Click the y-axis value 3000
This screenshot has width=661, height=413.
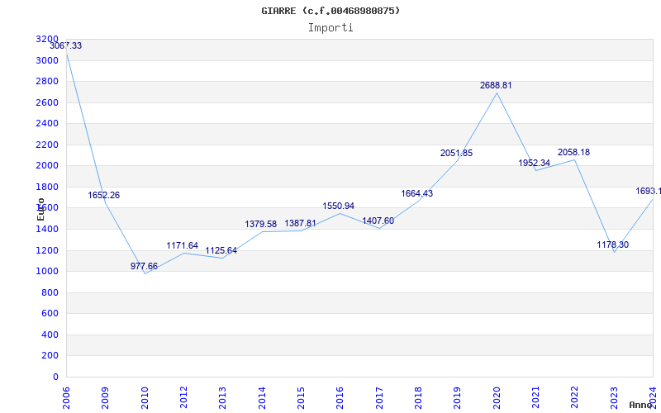click(x=47, y=60)
